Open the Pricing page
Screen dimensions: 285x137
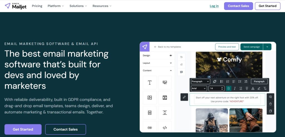pyautogui.click(x=37, y=6)
